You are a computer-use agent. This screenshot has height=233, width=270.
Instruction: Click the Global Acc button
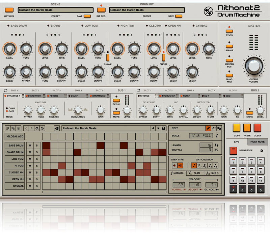(x=15, y=136)
